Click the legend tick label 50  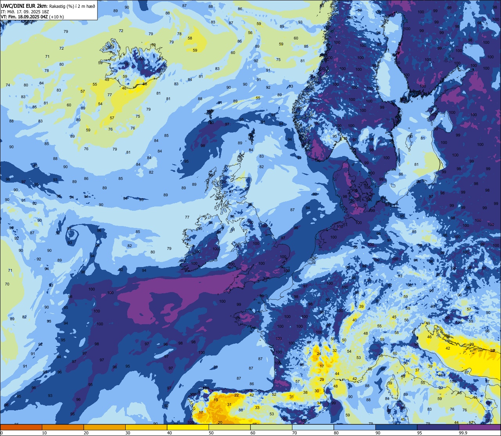[211, 433]
